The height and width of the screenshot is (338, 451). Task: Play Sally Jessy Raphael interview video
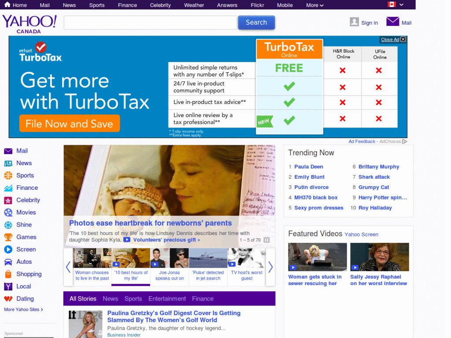(x=379, y=257)
